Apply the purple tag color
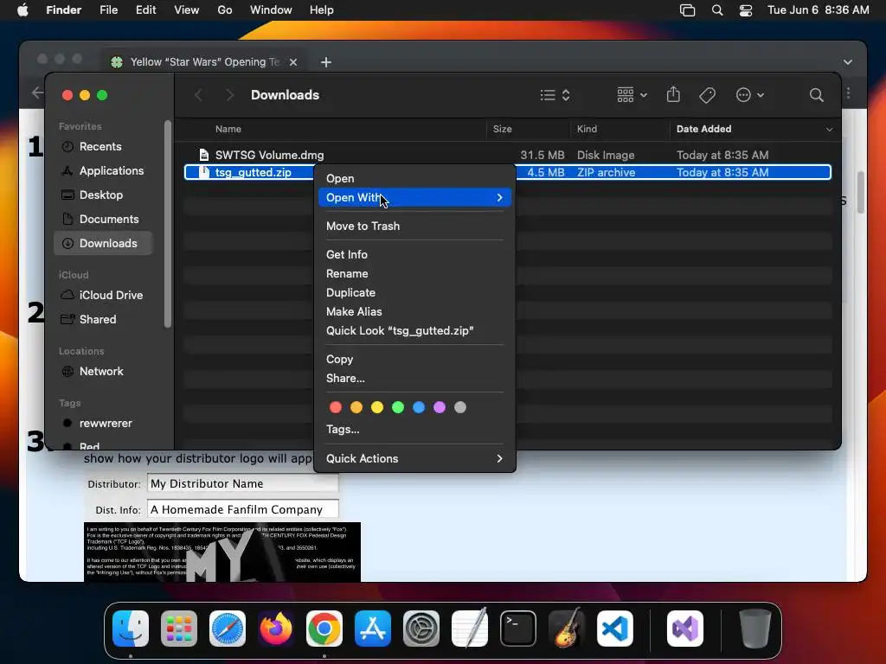Screen dimensions: 886x664 click(440, 408)
